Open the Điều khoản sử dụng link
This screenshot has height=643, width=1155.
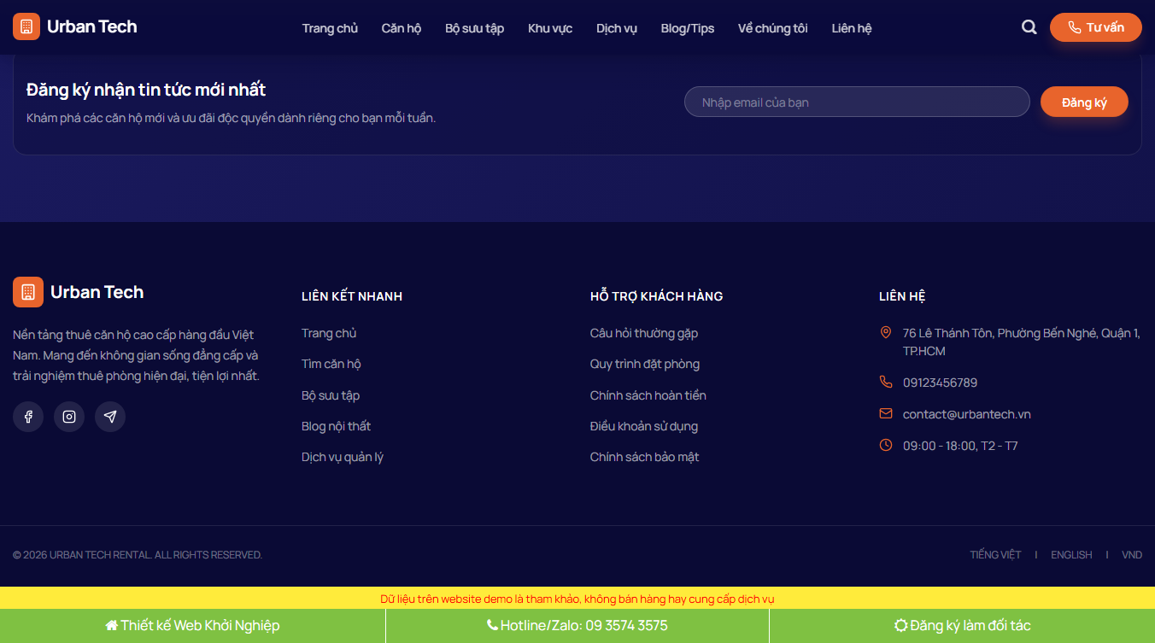[644, 426]
